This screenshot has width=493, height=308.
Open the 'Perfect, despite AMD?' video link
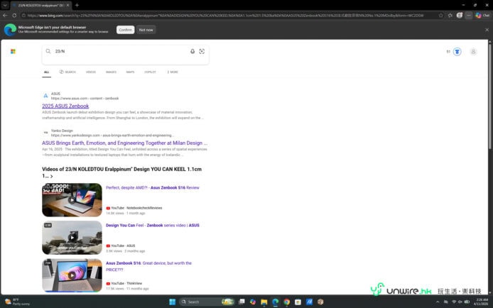click(x=153, y=188)
